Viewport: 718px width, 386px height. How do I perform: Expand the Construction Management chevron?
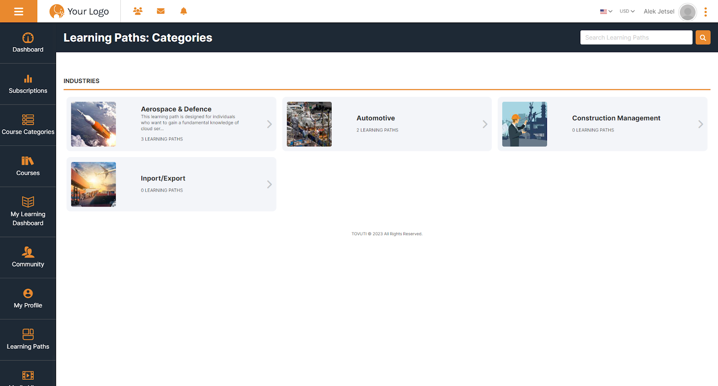[x=700, y=124]
